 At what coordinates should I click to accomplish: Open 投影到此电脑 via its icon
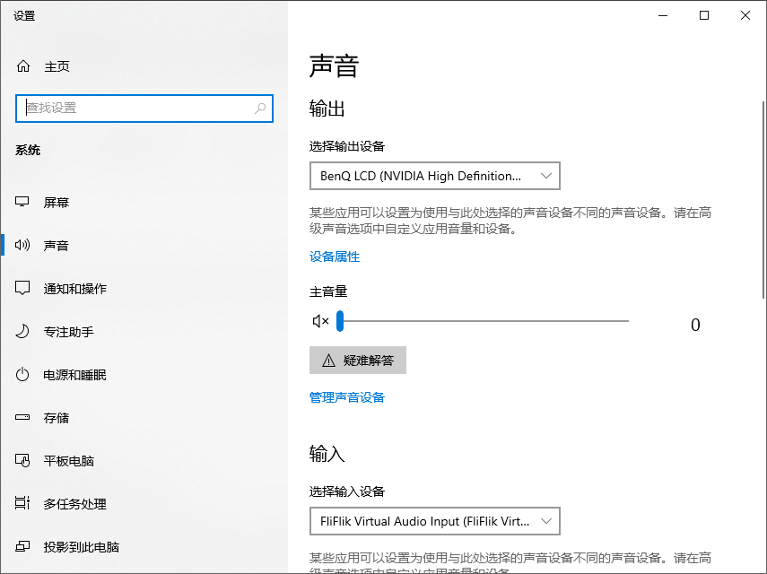[x=22, y=546]
